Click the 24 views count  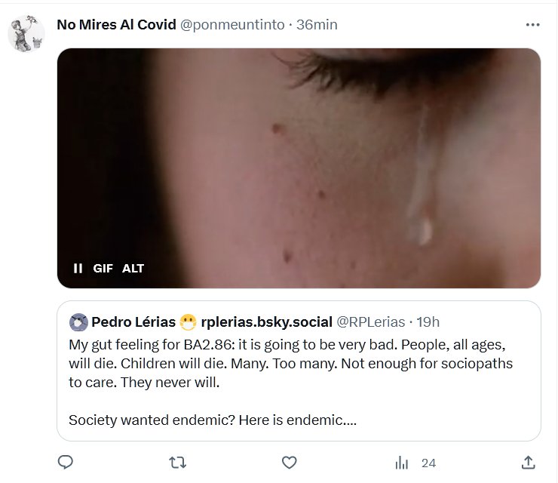(429, 463)
